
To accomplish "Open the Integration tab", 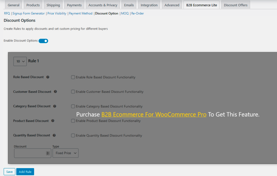I will coord(149,5).
